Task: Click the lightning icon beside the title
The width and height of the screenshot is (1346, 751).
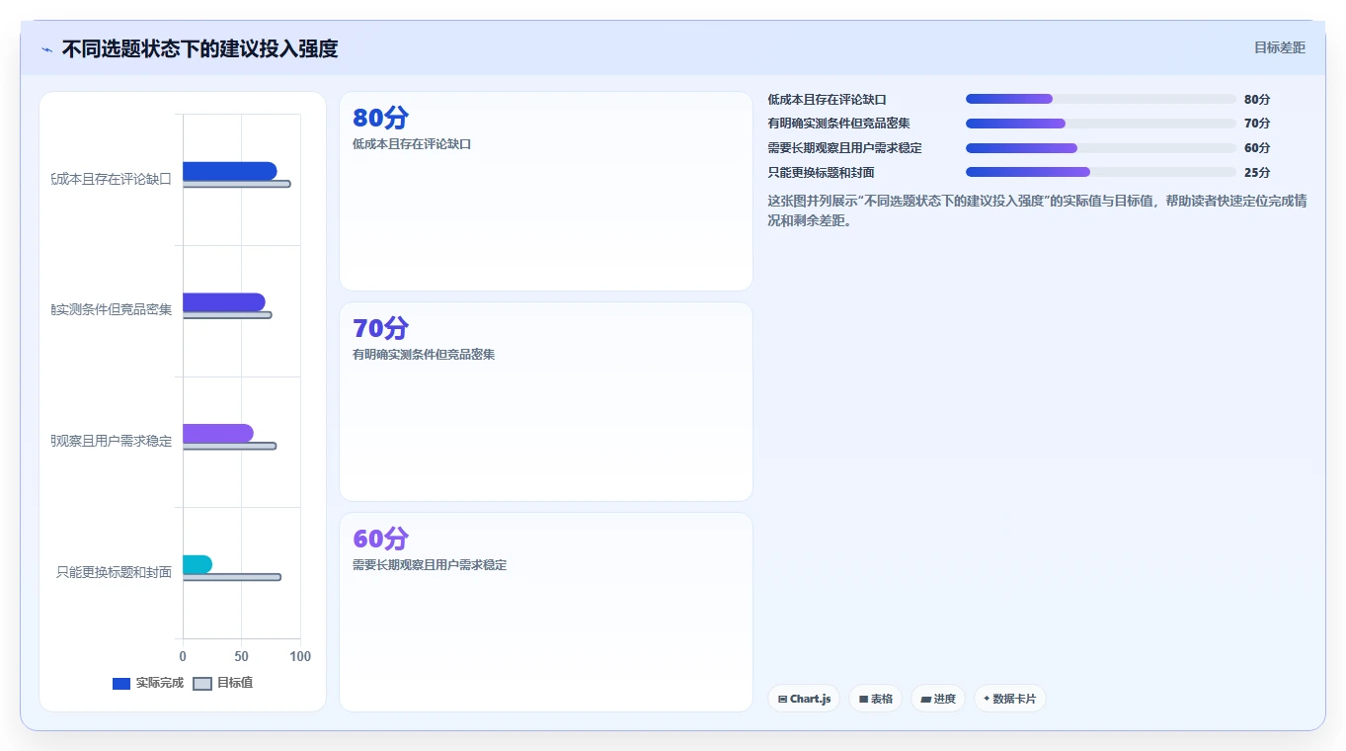Action: pyautogui.click(x=46, y=49)
